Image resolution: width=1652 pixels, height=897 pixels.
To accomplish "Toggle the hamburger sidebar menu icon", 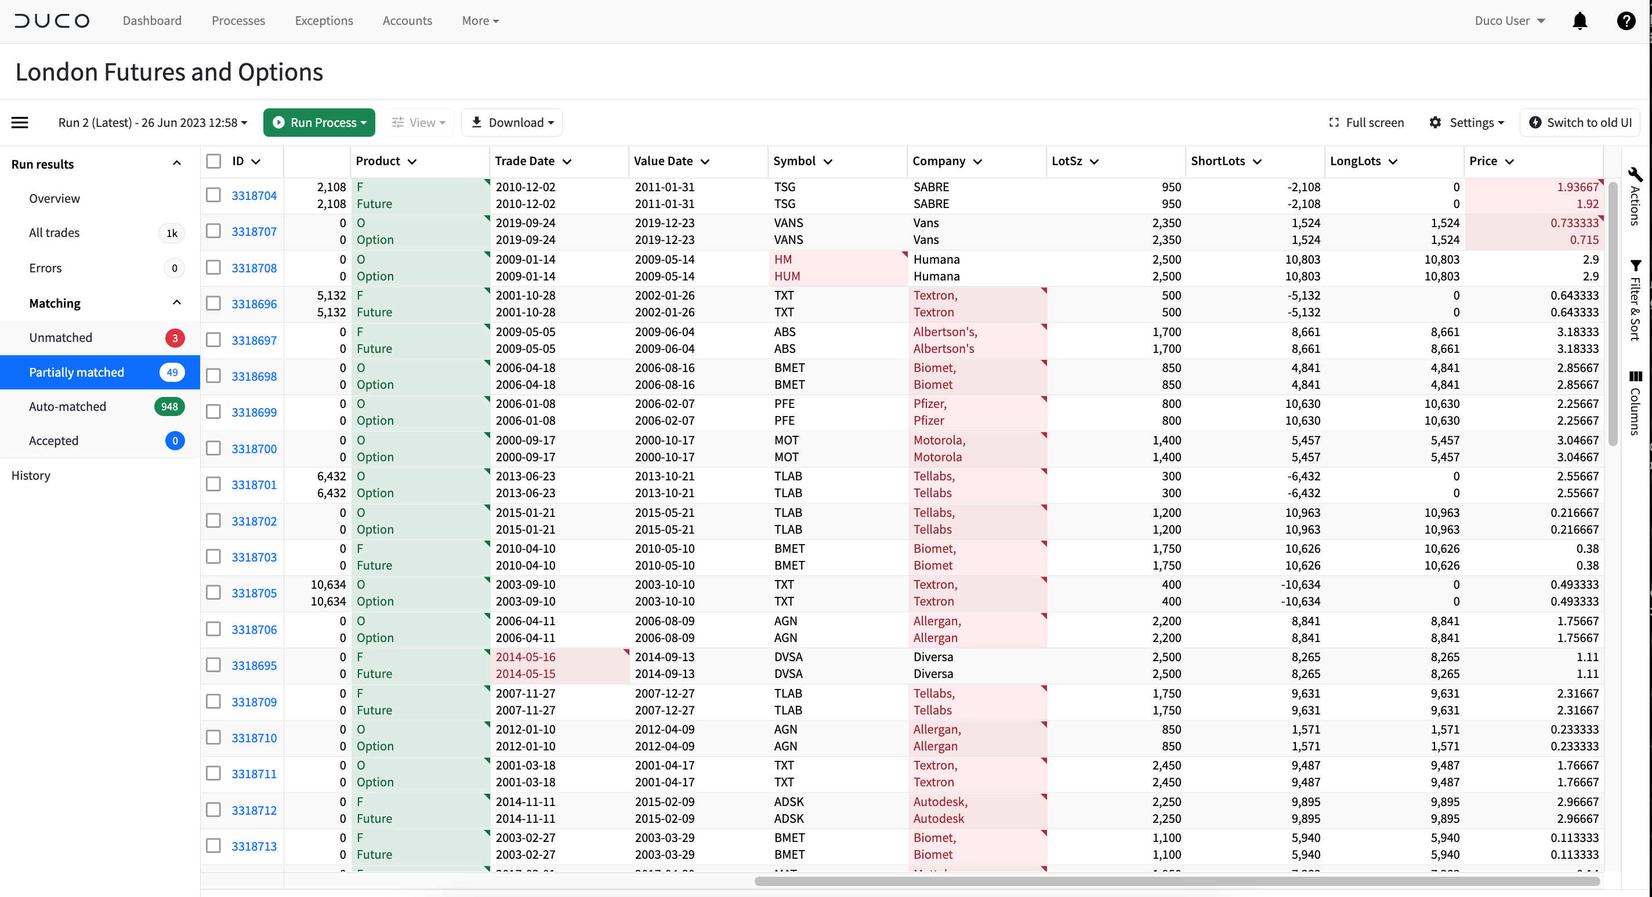I will [x=20, y=122].
